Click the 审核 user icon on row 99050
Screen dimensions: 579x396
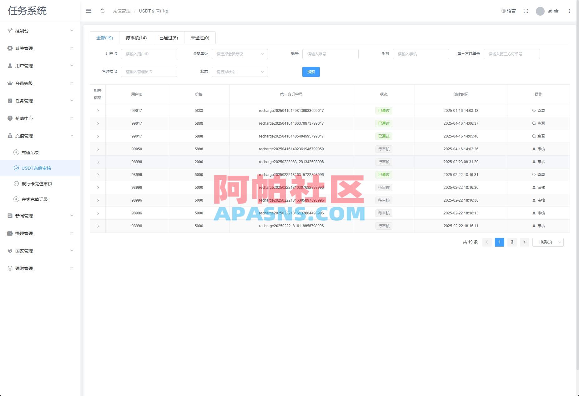pos(534,149)
